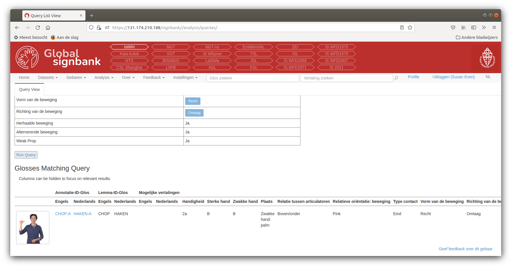
Task: Open the Datasets dropdown
Action: click(x=47, y=77)
